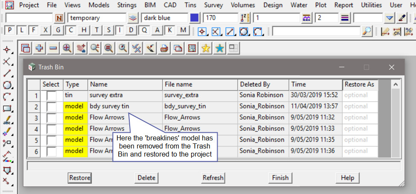Open the Tins menu
416x194 pixels.
click(191, 5)
